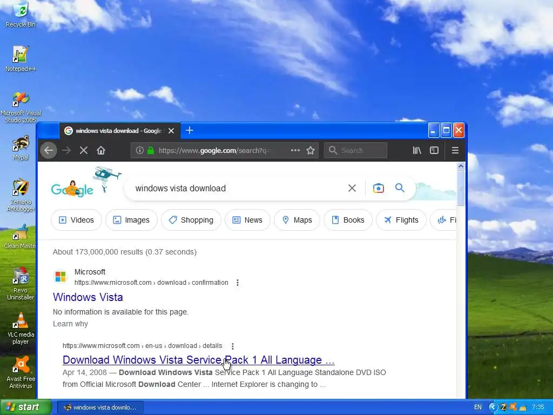Click the Microsoft logo favicon in results
553x415 pixels.
click(60, 276)
